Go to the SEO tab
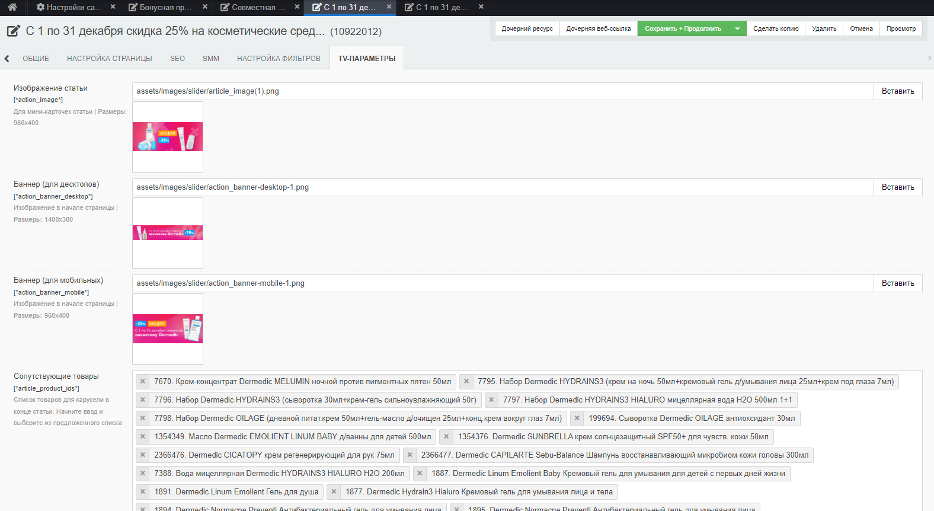This screenshot has width=934, height=511. pos(177,59)
